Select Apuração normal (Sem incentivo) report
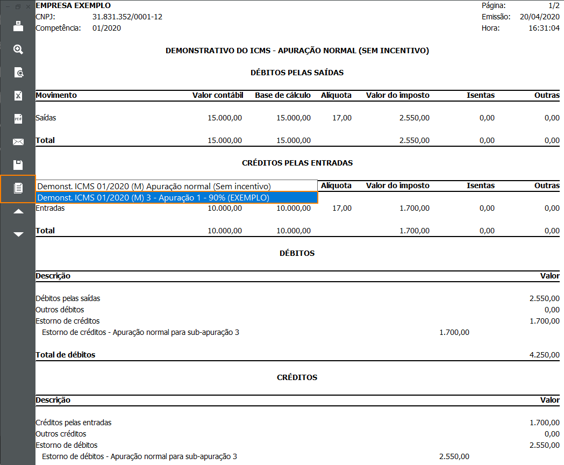Viewport: 564px width, 465px height. 176,187
